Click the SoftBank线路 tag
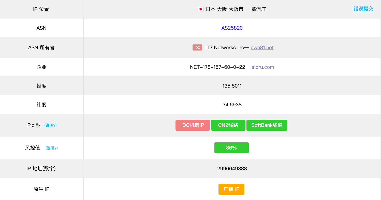This screenshot has width=381, height=200. click(x=267, y=125)
